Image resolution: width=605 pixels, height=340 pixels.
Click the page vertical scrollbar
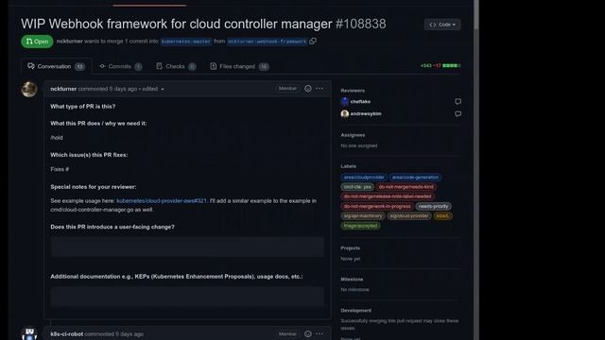[x=476, y=170]
